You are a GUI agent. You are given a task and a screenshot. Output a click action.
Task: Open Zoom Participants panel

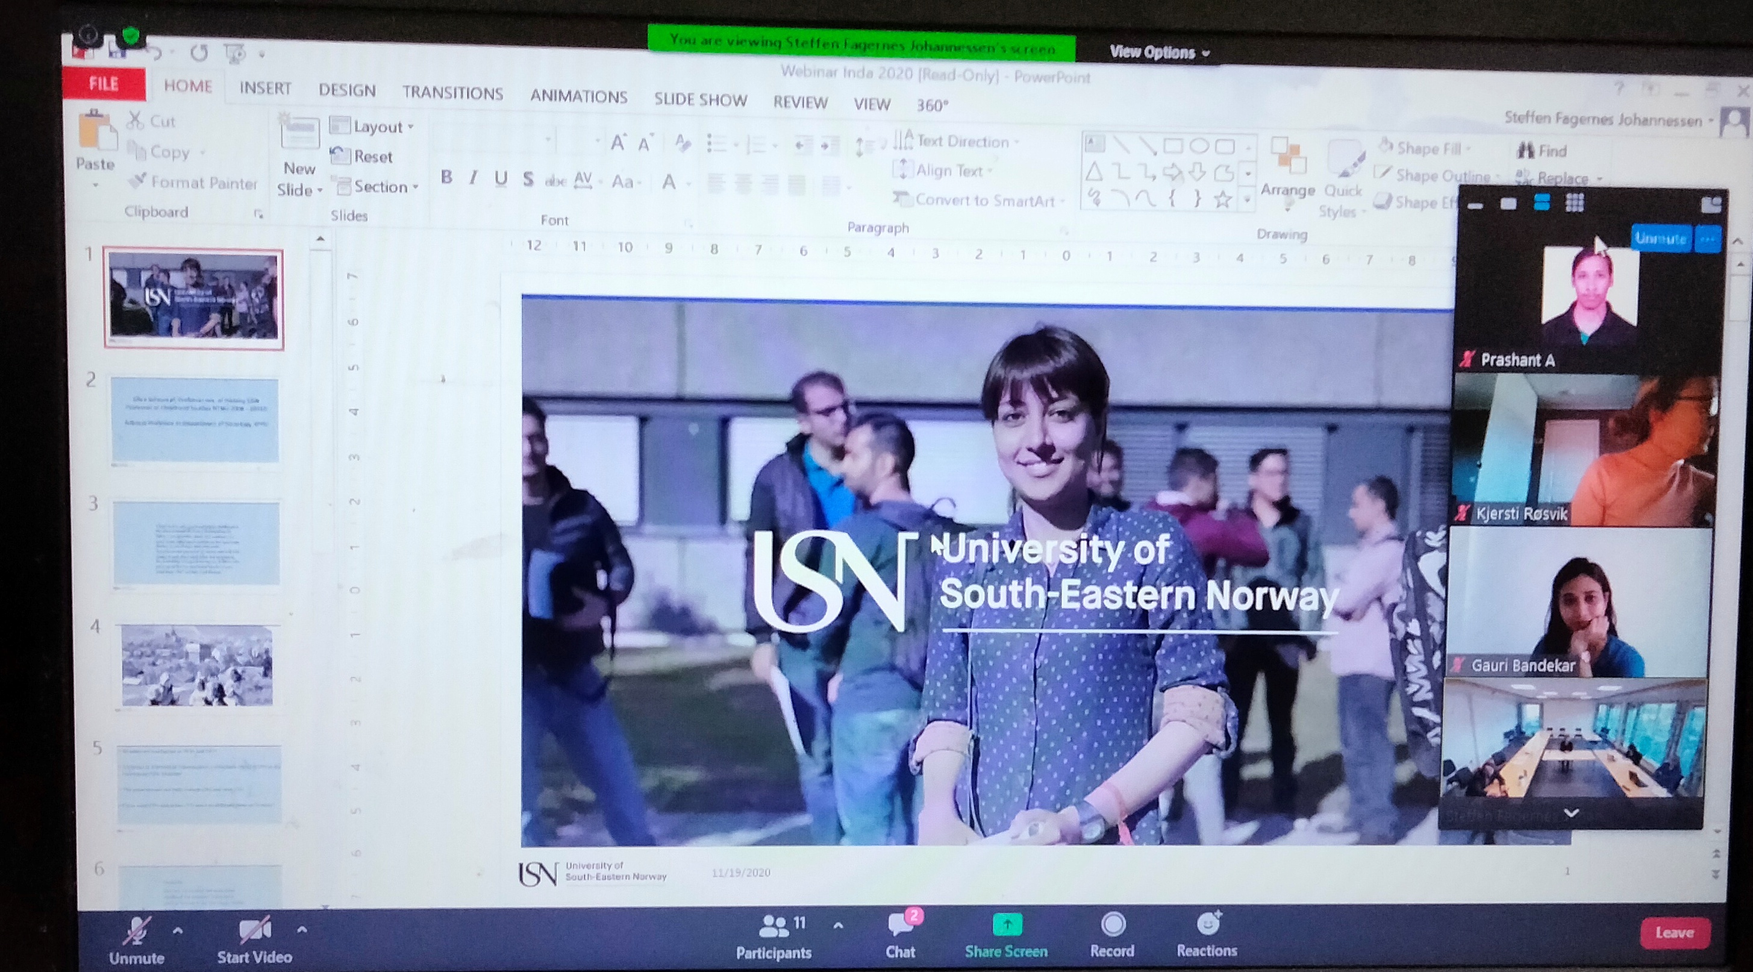[773, 936]
